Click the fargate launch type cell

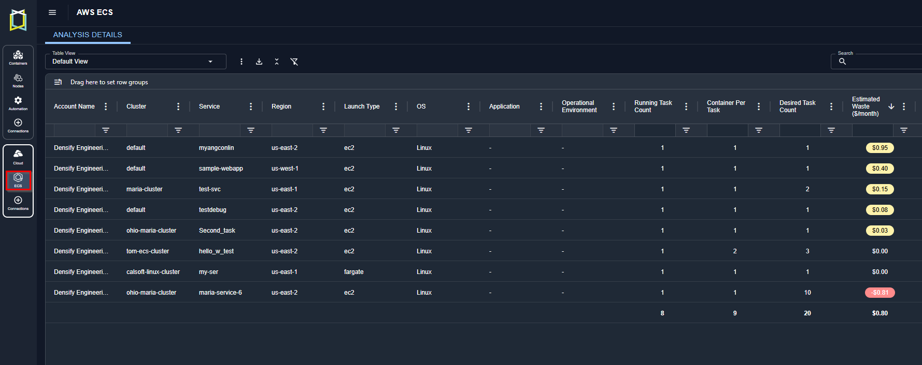pos(354,272)
